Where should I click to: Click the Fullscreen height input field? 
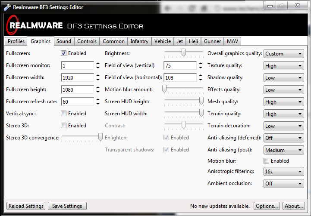(x=77, y=89)
